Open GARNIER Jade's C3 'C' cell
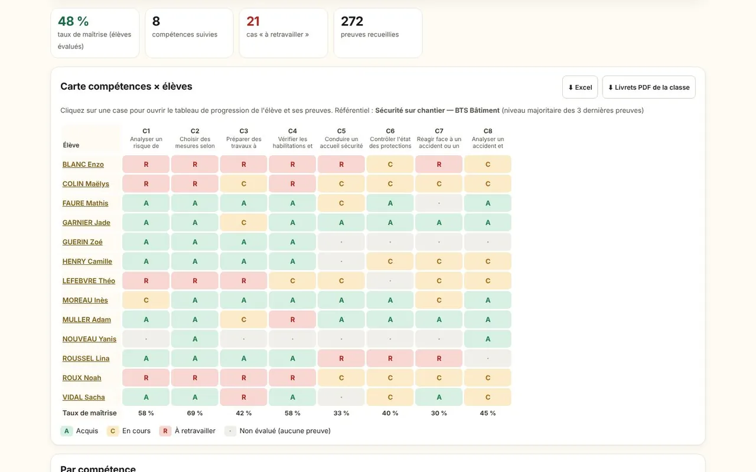Screen dimensions: 756x472 [244, 223]
